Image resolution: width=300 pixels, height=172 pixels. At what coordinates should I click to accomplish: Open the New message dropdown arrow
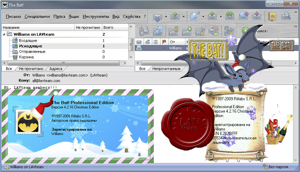[203, 16]
